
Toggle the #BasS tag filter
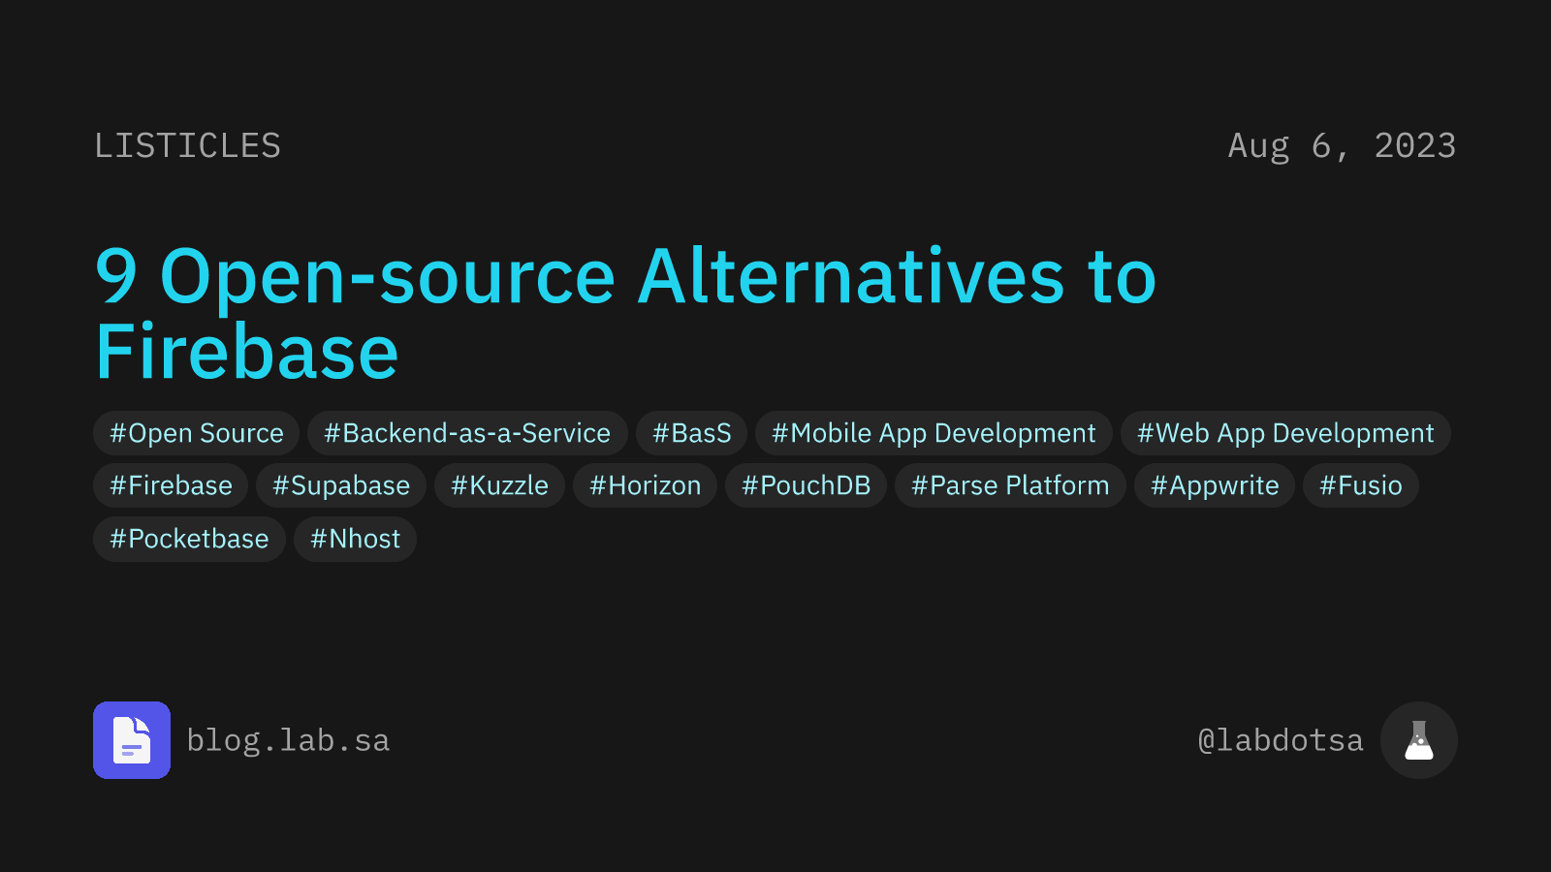coord(690,433)
